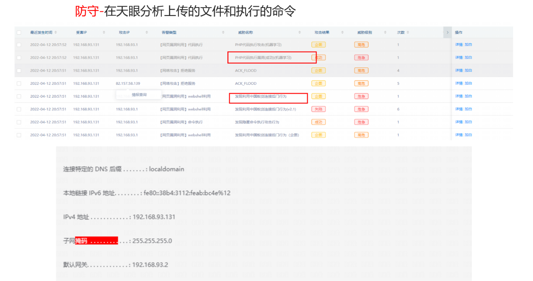This screenshot has height=281, width=533.
Task: Sort table by 告警类型 sort icon
Action: (223, 32)
